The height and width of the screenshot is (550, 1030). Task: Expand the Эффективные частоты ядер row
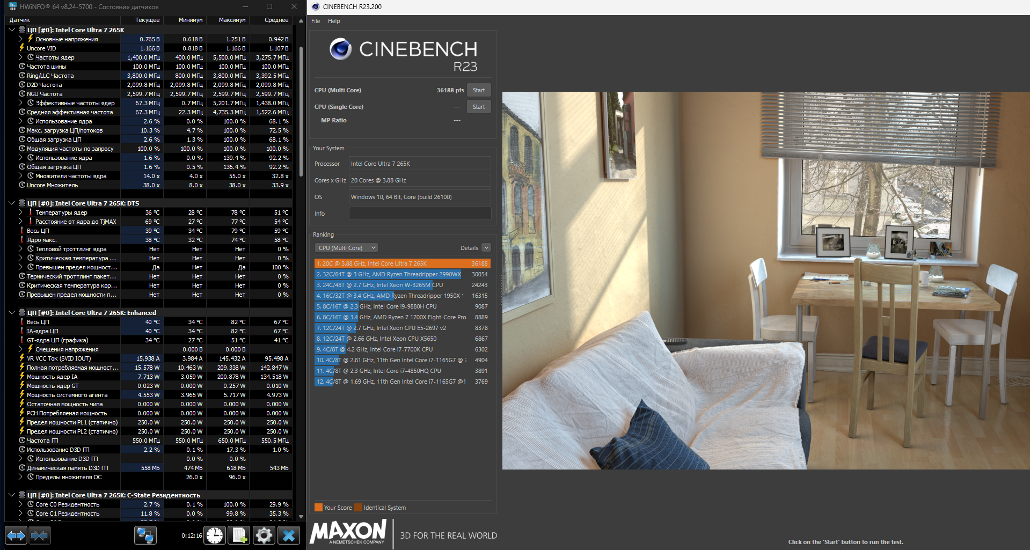[20, 102]
